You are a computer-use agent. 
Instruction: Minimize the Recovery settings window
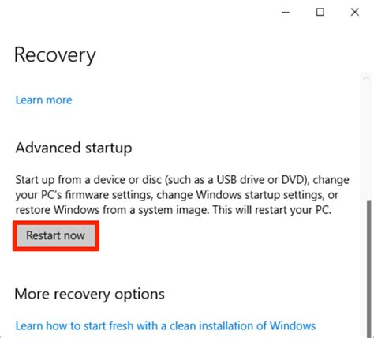(286, 12)
